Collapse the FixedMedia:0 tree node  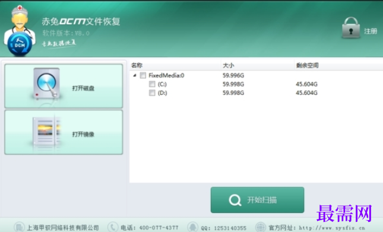click(135, 75)
